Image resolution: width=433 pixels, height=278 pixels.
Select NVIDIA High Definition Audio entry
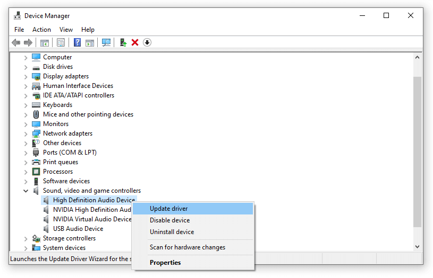(x=92, y=210)
